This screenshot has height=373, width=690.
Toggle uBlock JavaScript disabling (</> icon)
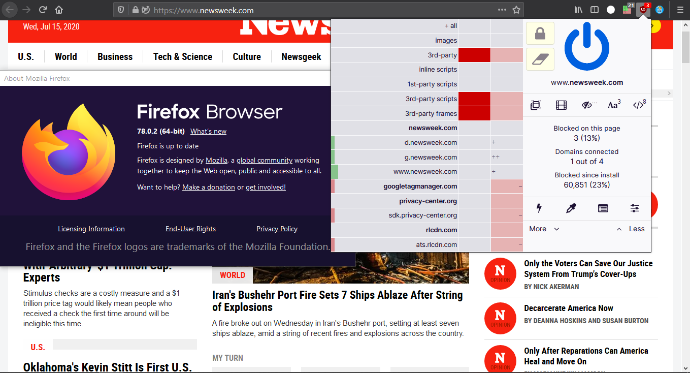639,105
